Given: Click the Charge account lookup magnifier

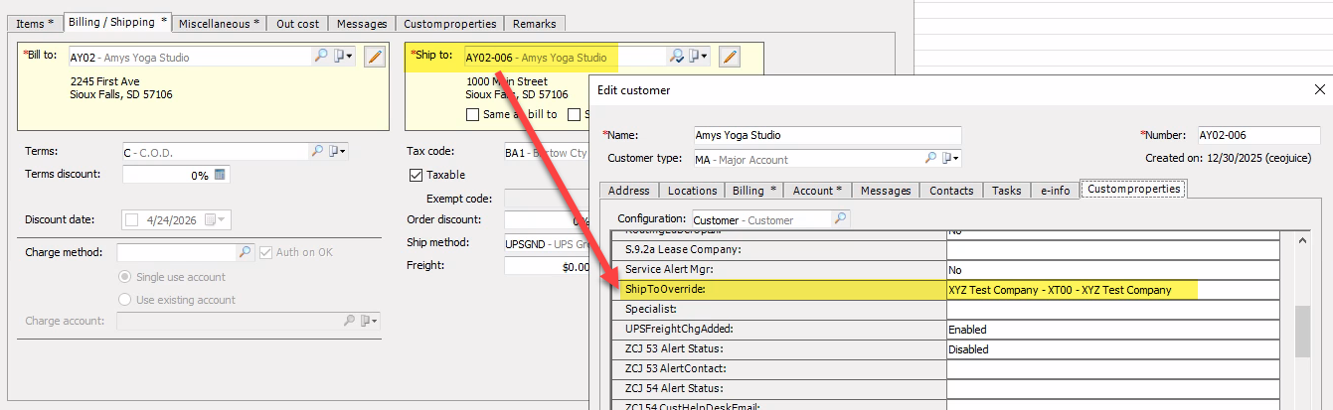Looking at the screenshot, I should 349,321.
